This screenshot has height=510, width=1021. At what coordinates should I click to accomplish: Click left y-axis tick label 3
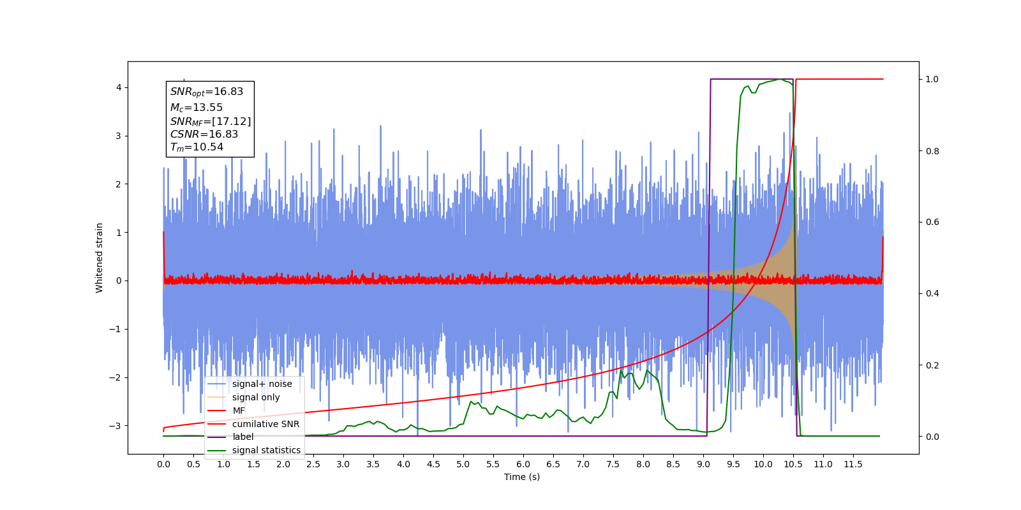[x=119, y=136]
